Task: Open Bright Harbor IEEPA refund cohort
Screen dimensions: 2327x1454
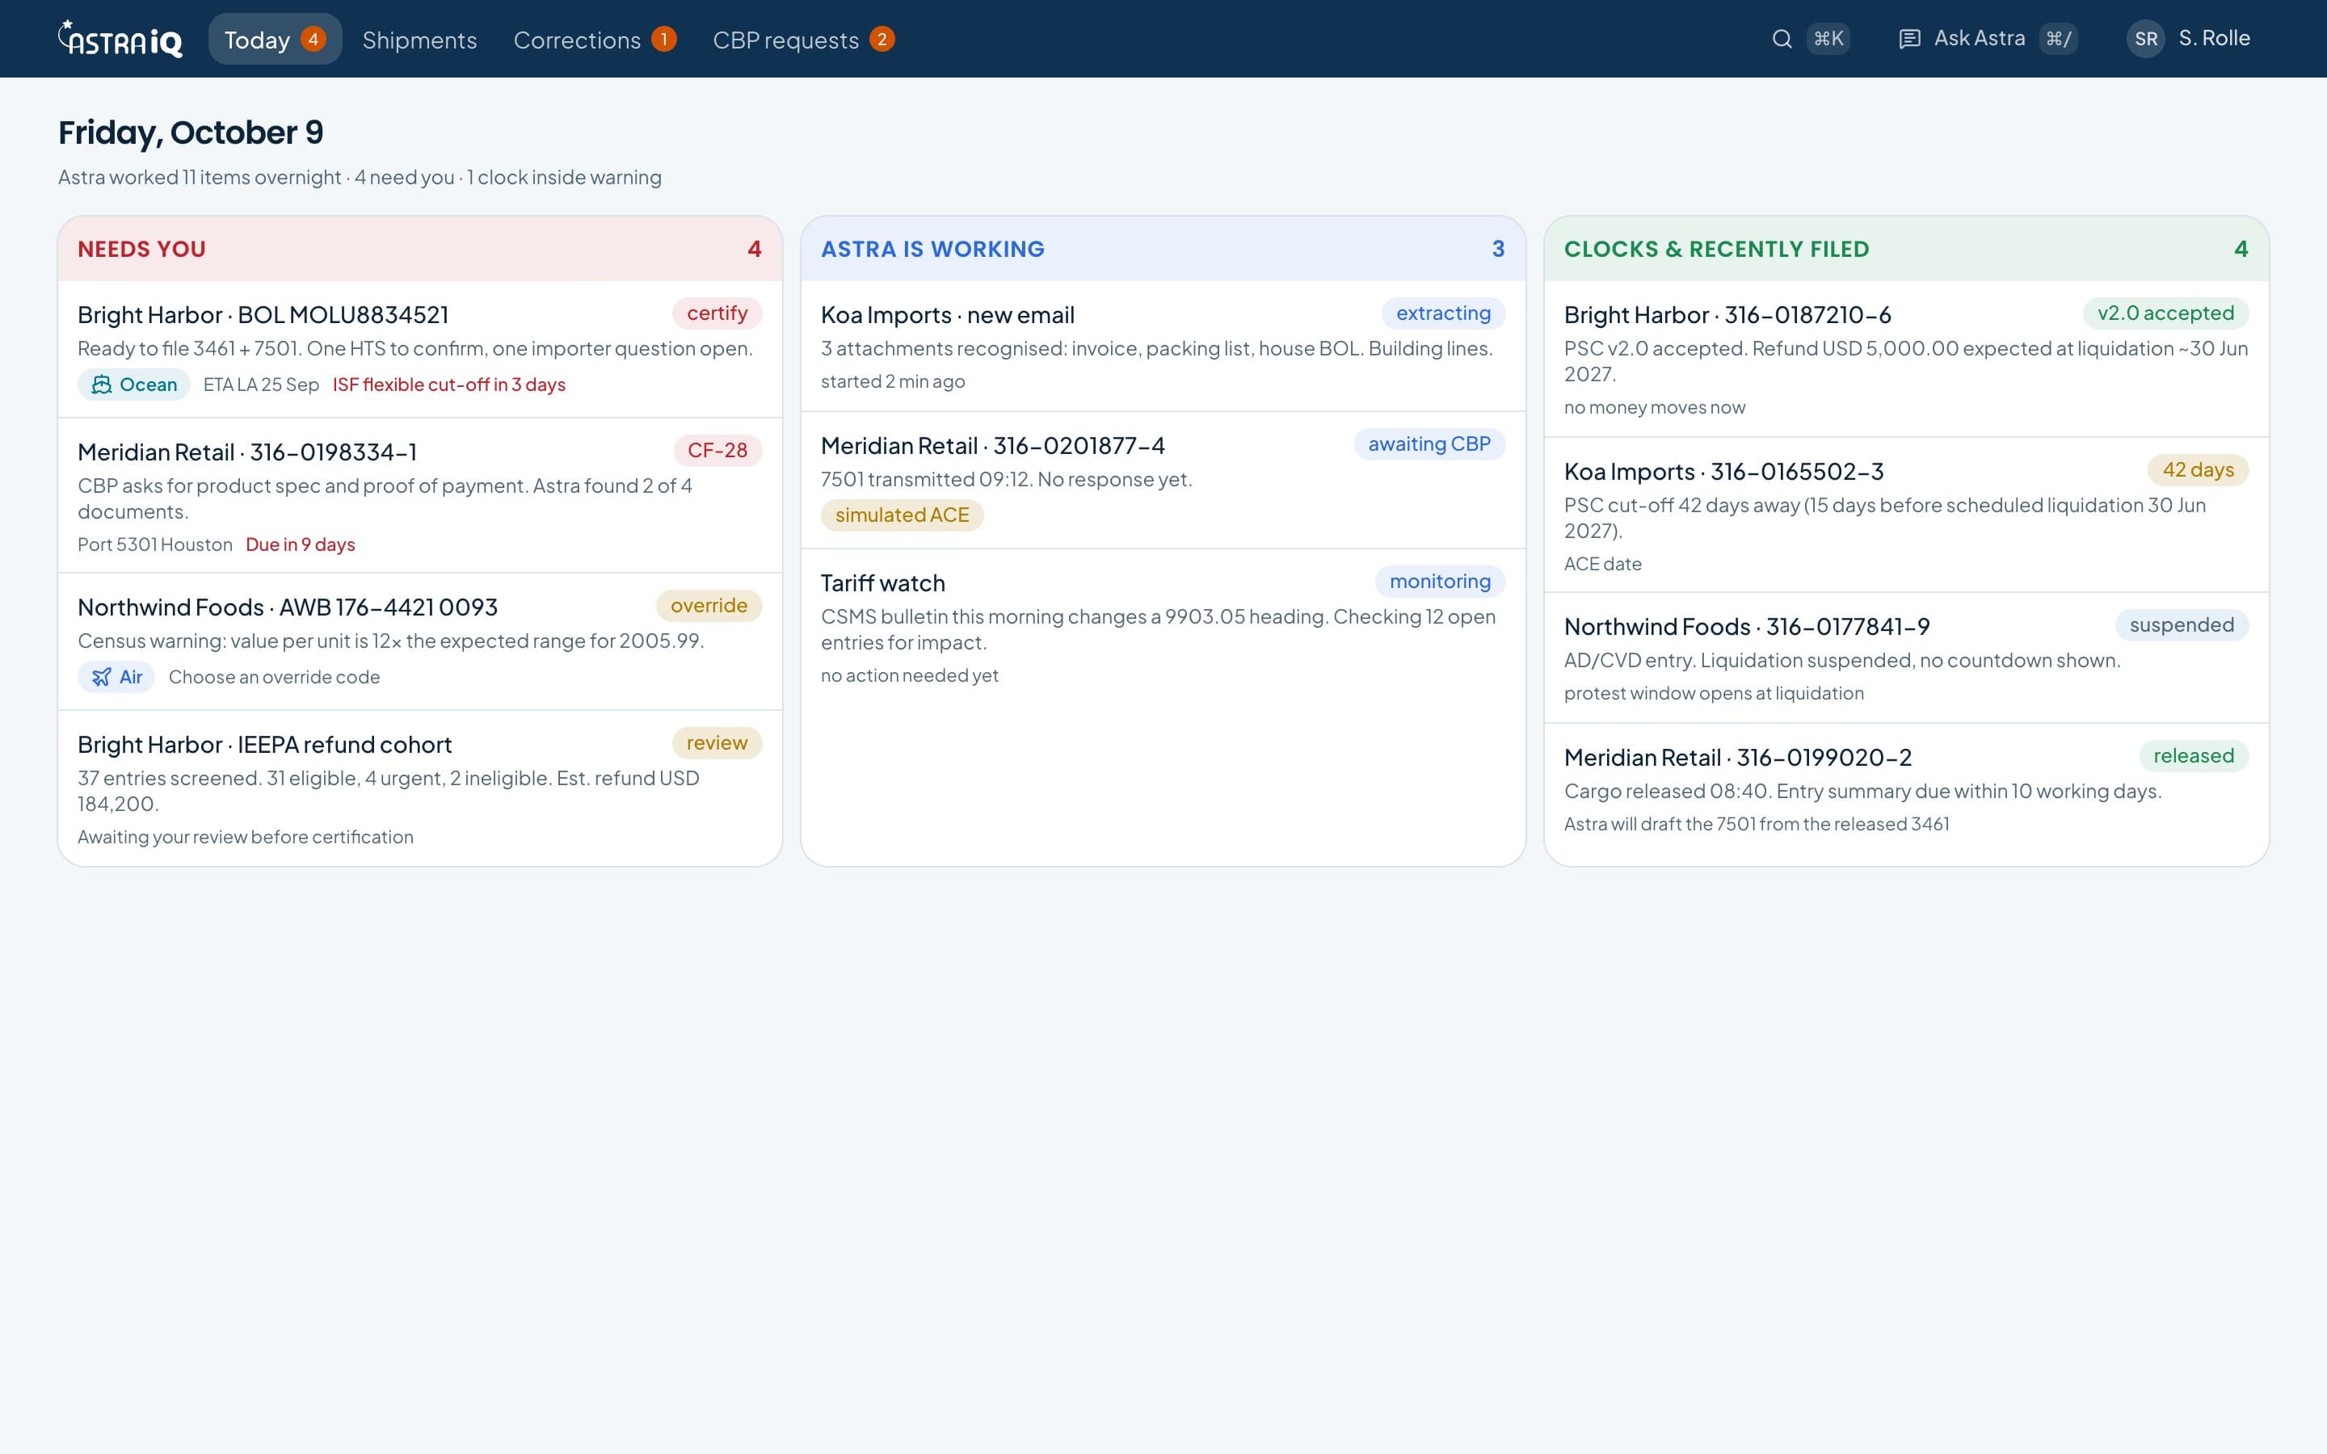Action: pos(420,788)
